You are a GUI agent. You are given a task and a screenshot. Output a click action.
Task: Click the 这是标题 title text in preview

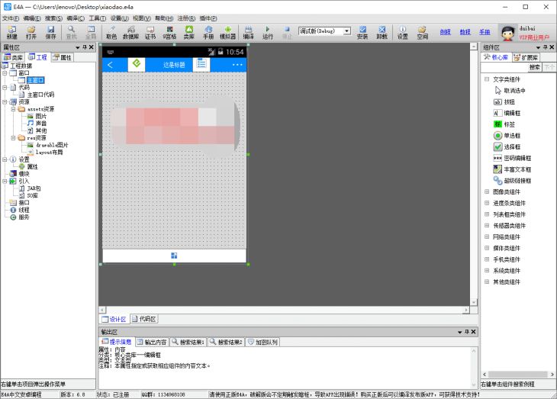point(174,65)
